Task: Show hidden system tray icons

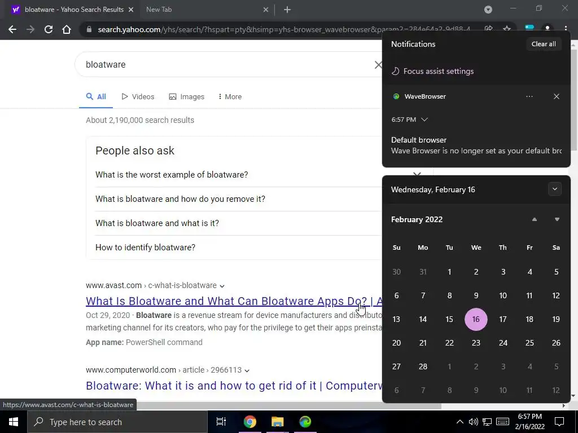Action: pyautogui.click(x=459, y=422)
